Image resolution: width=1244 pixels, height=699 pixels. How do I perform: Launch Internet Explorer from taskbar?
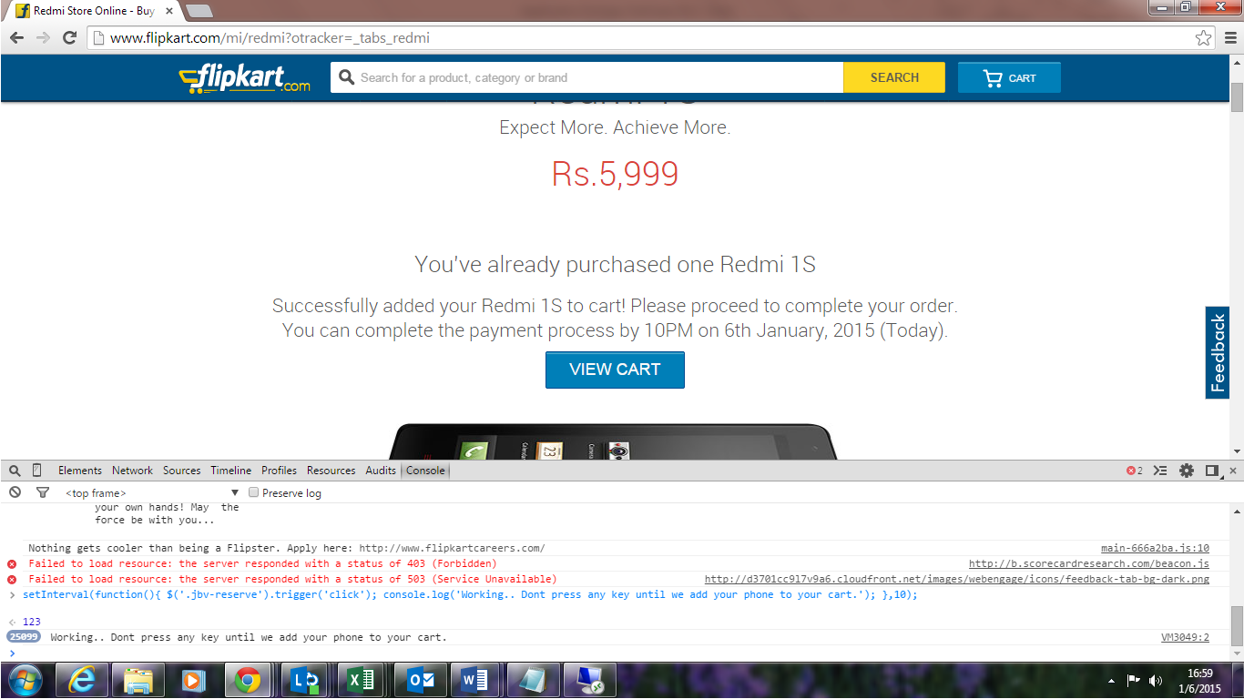pyautogui.click(x=83, y=681)
